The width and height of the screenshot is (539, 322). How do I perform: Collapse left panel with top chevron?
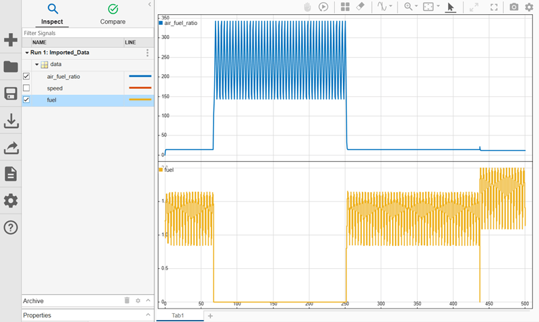(150, 5)
